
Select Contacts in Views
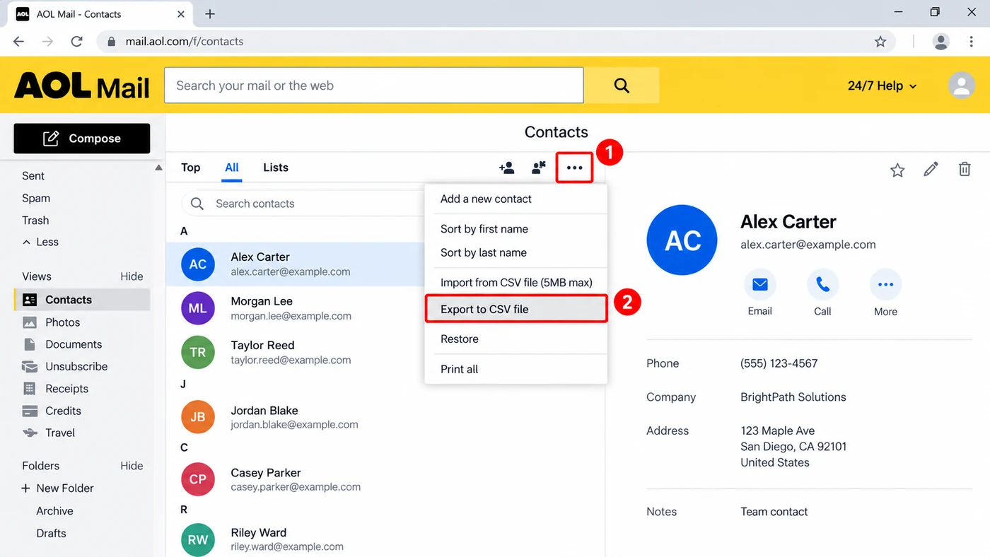pos(82,300)
